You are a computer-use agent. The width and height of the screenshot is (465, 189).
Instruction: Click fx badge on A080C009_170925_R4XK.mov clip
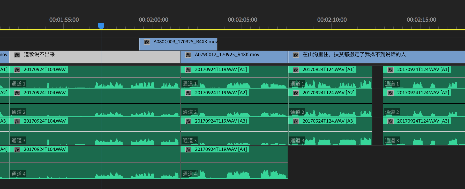(147, 42)
